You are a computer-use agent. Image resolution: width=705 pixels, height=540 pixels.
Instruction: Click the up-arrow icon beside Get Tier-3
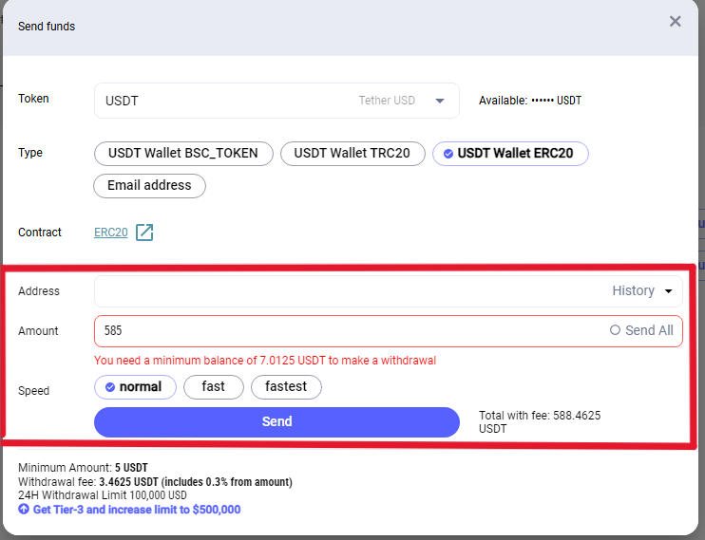click(24, 510)
